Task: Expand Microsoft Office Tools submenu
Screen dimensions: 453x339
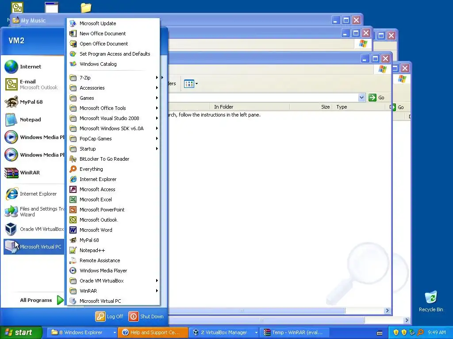Action: (113, 108)
